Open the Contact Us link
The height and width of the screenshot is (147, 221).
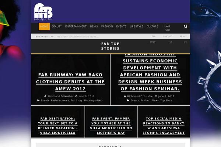click(168, 39)
